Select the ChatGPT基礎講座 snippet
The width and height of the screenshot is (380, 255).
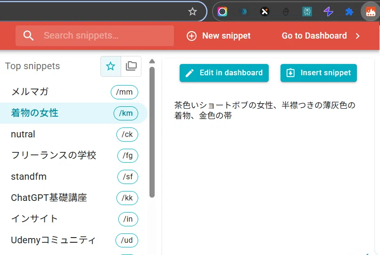click(x=74, y=198)
